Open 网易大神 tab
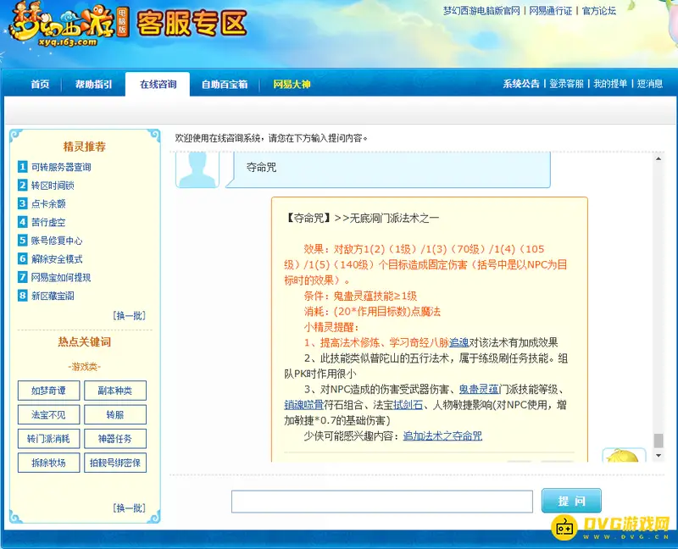 tap(292, 84)
